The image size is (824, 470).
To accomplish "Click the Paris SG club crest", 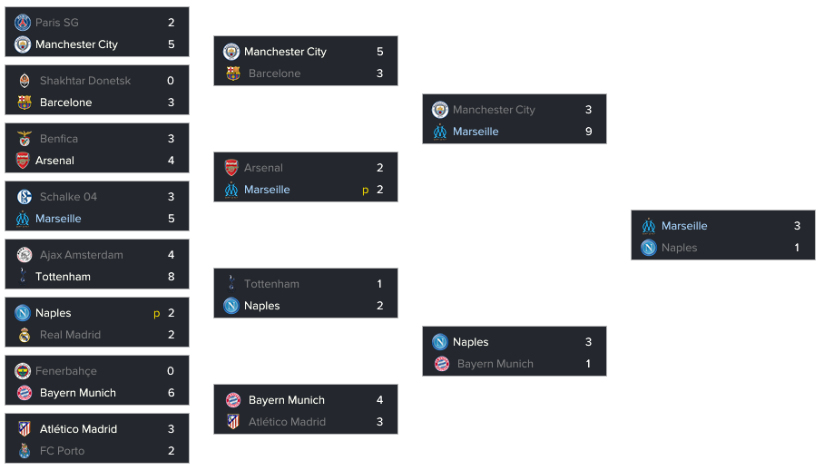I will [23, 23].
